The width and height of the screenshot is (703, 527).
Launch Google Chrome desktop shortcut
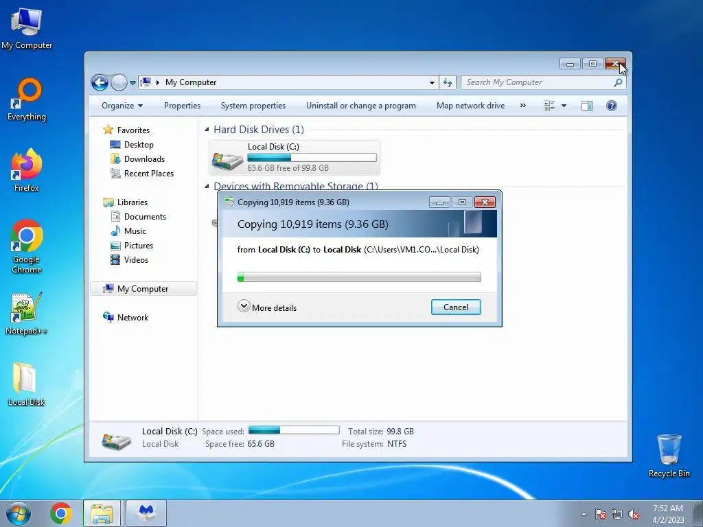coord(27,246)
